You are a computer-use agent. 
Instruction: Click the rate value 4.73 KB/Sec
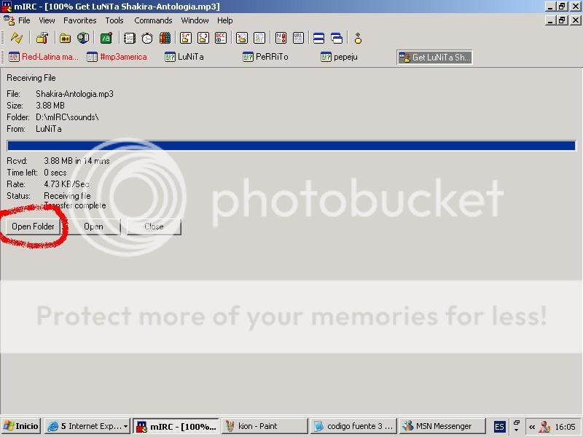tap(66, 184)
